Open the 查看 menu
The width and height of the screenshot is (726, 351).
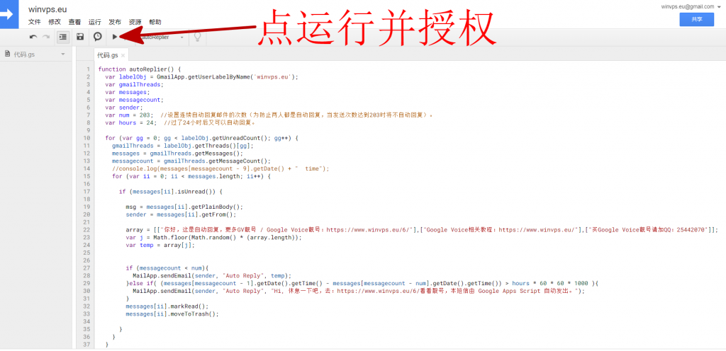[74, 22]
